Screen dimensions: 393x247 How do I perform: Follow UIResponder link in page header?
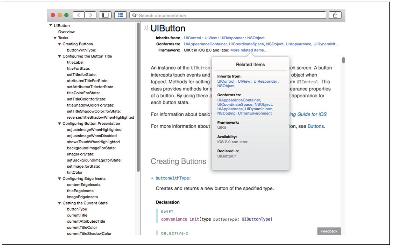[x=232, y=38]
